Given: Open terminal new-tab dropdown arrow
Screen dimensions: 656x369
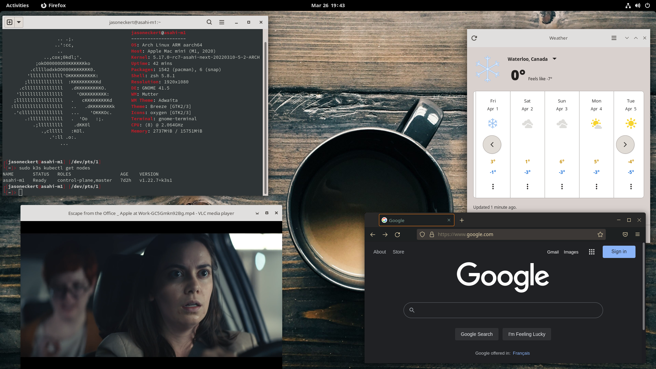Looking at the screenshot, I should (x=19, y=22).
